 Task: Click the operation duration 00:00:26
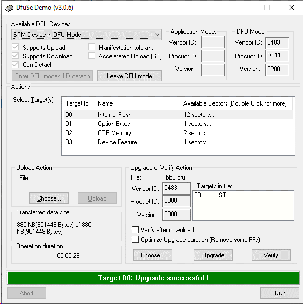tap(68, 256)
